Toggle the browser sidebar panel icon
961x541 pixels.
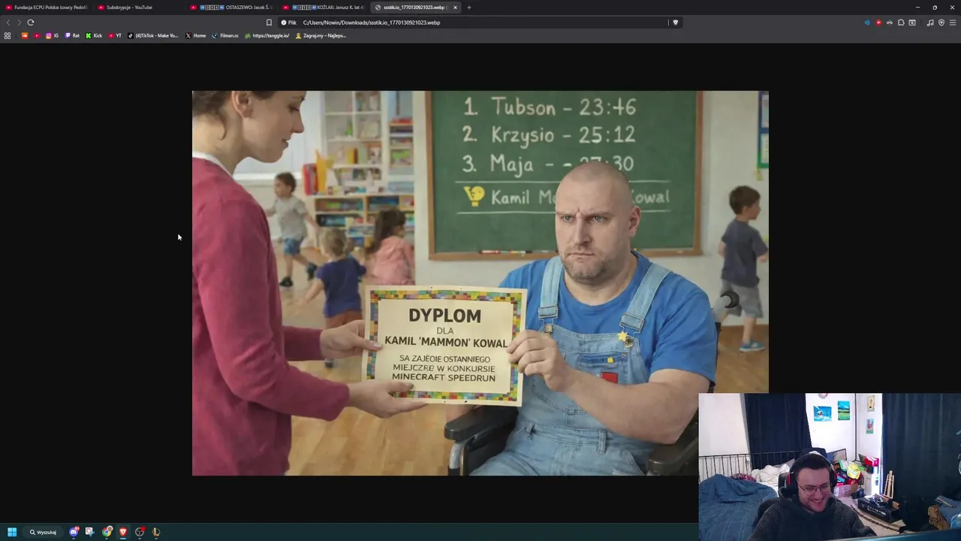(x=912, y=23)
